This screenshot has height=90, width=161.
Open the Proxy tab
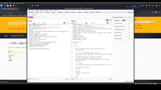tap(42, 12)
